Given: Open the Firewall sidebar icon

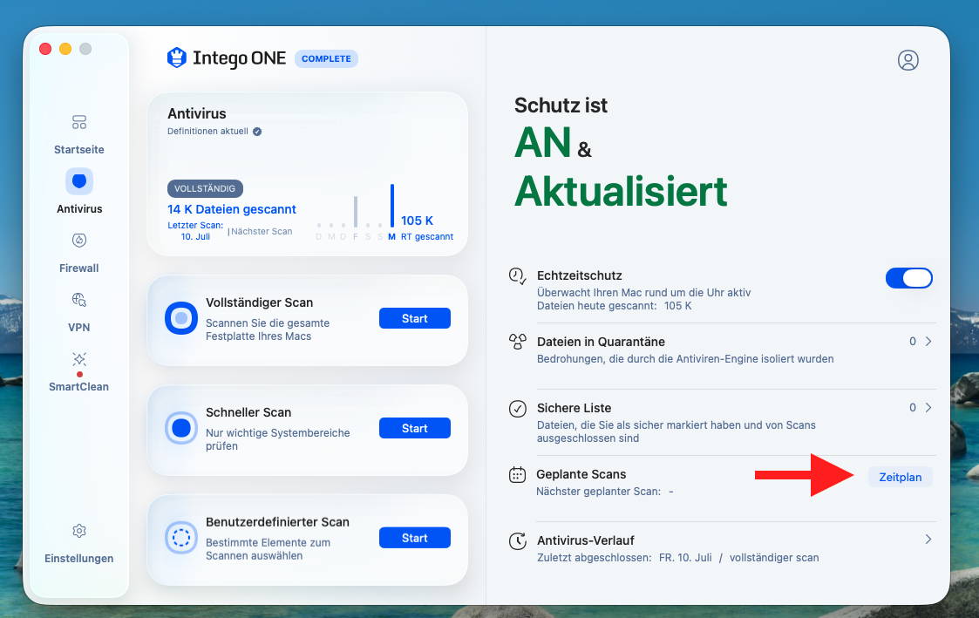Looking at the screenshot, I should pyautogui.click(x=79, y=241).
